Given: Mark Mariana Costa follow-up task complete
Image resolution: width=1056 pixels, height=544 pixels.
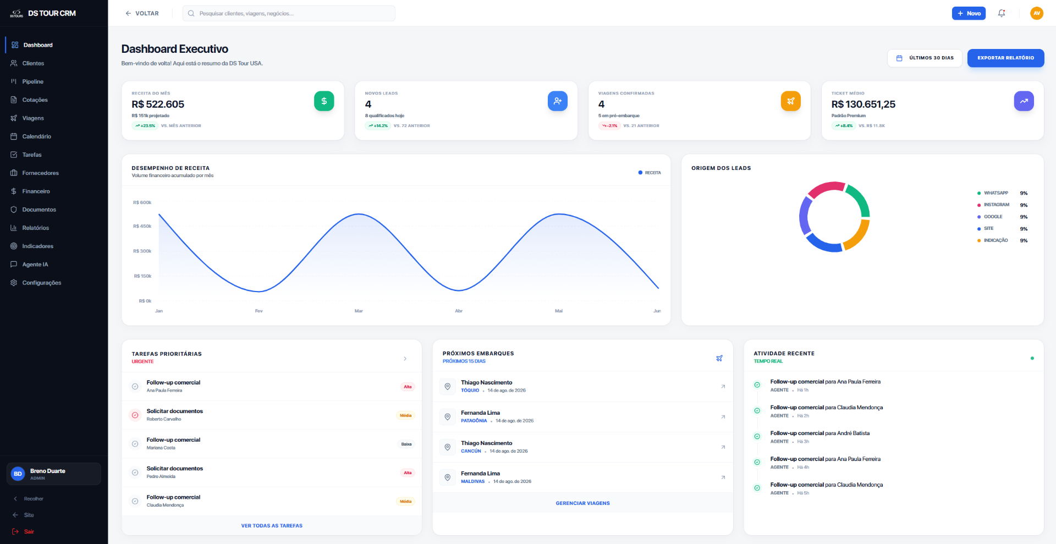Looking at the screenshot, I should click(x=135, y=444).
